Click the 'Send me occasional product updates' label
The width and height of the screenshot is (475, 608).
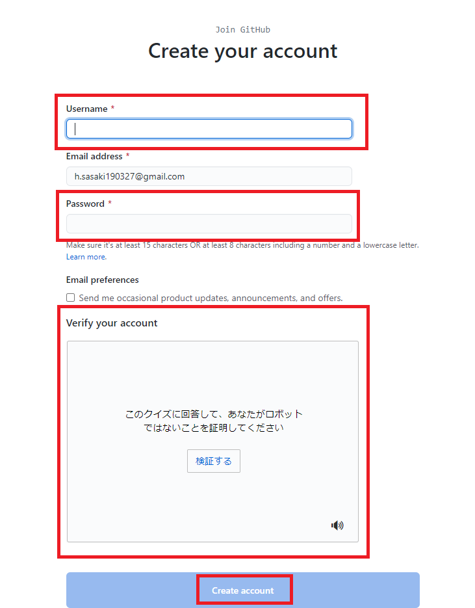point(211,298)
